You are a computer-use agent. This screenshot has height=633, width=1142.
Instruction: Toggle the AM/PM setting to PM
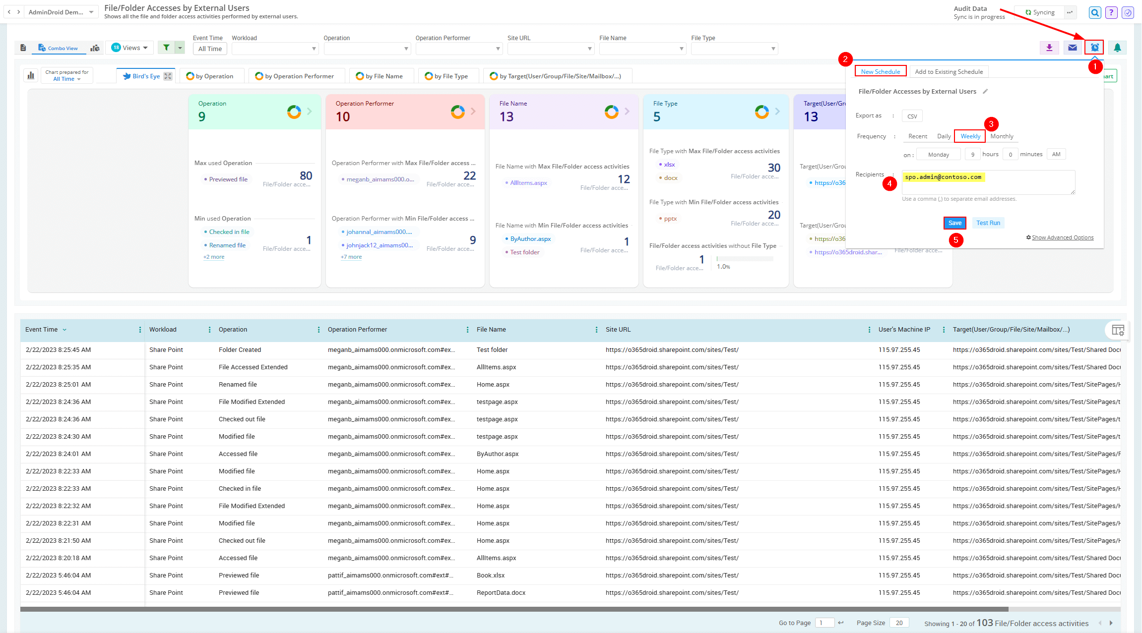pos(1056,154)
